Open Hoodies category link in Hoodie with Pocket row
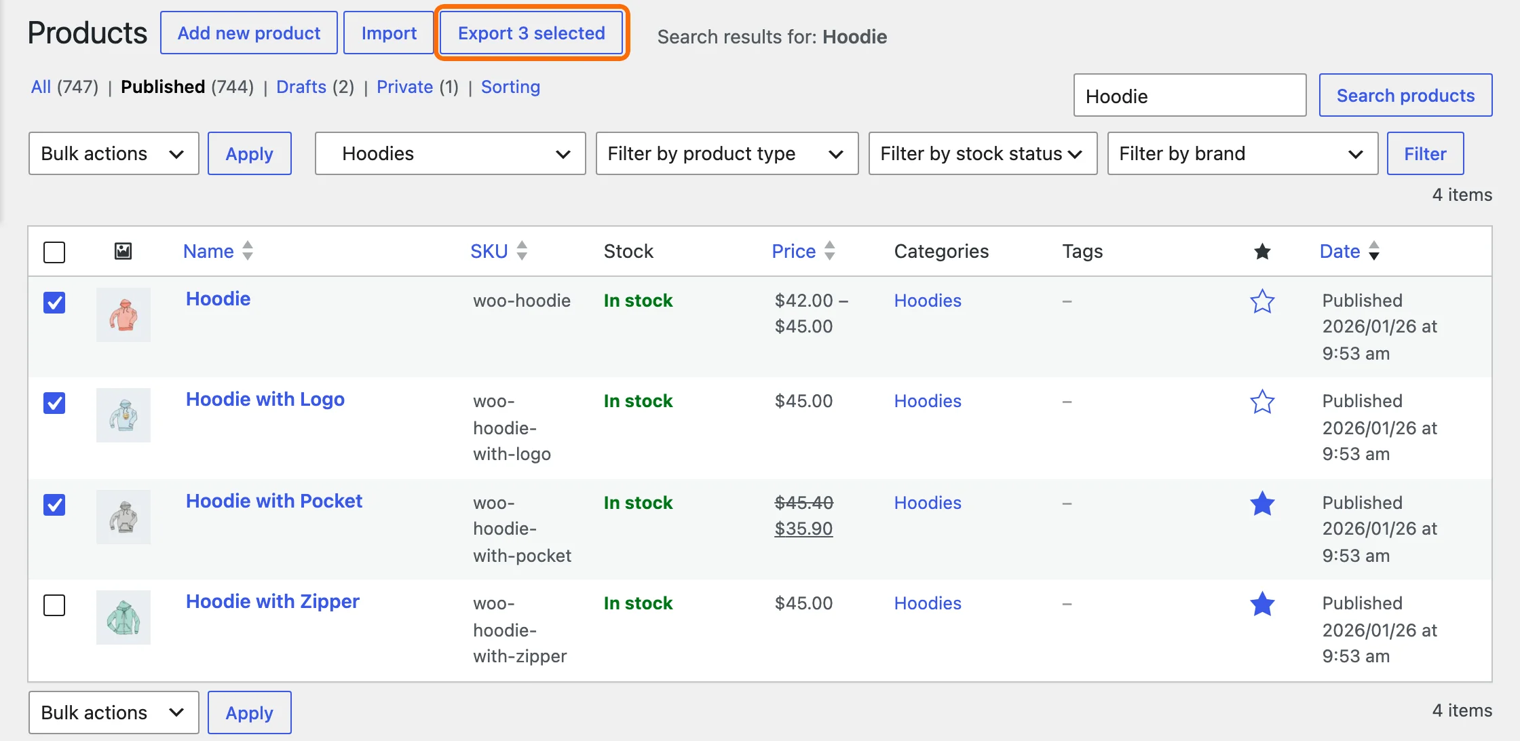This screenshot has width=1520, height=741. coord(928,503)
